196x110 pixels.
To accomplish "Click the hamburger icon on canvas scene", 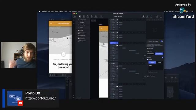I will [x=101, y=28].
